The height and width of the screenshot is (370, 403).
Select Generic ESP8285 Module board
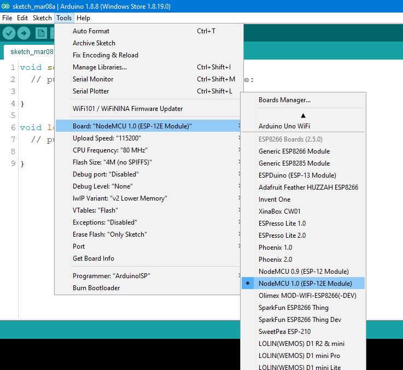pos(303,163)
